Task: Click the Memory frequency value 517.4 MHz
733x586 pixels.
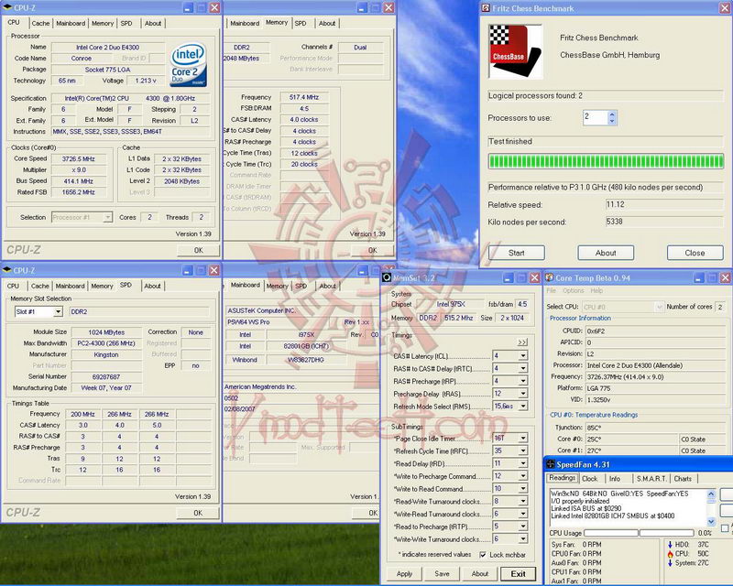Action: point(304,97)
